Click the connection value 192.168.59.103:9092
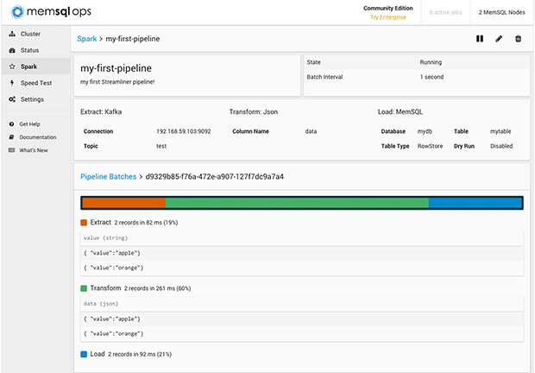535x373 pixels. [x=184, y=131]
